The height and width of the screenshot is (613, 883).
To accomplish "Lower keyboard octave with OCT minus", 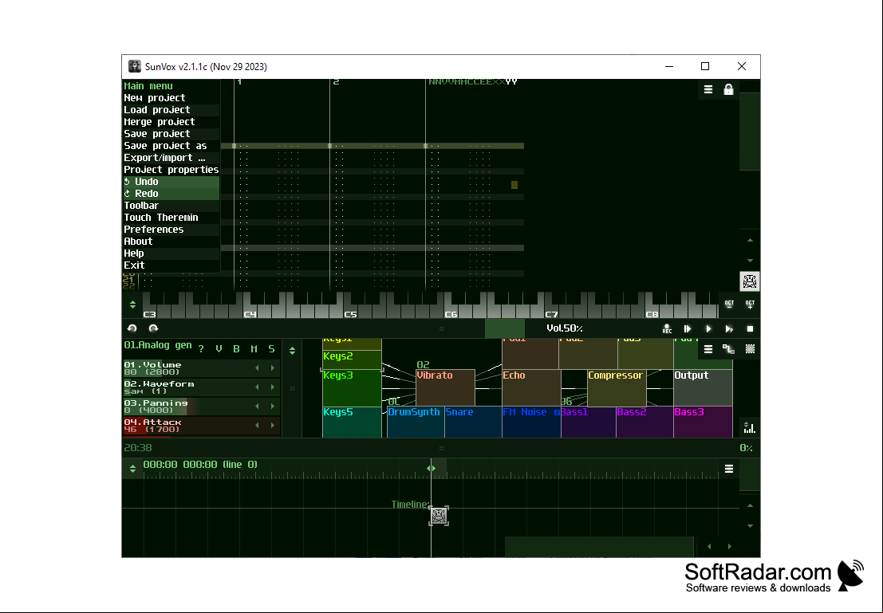I will point(729,305).
